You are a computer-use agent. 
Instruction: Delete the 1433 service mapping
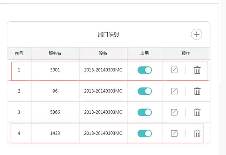click(x=197, y=134)
